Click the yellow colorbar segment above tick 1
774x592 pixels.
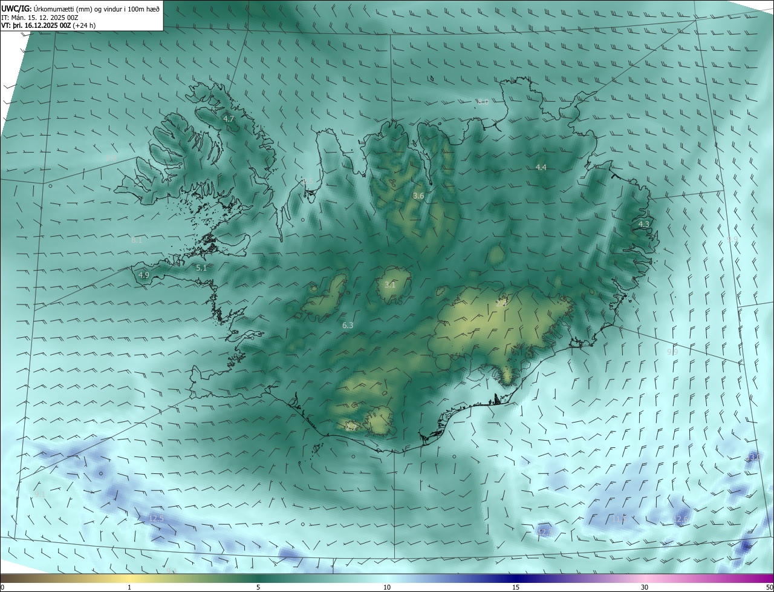tap(129, 578)
